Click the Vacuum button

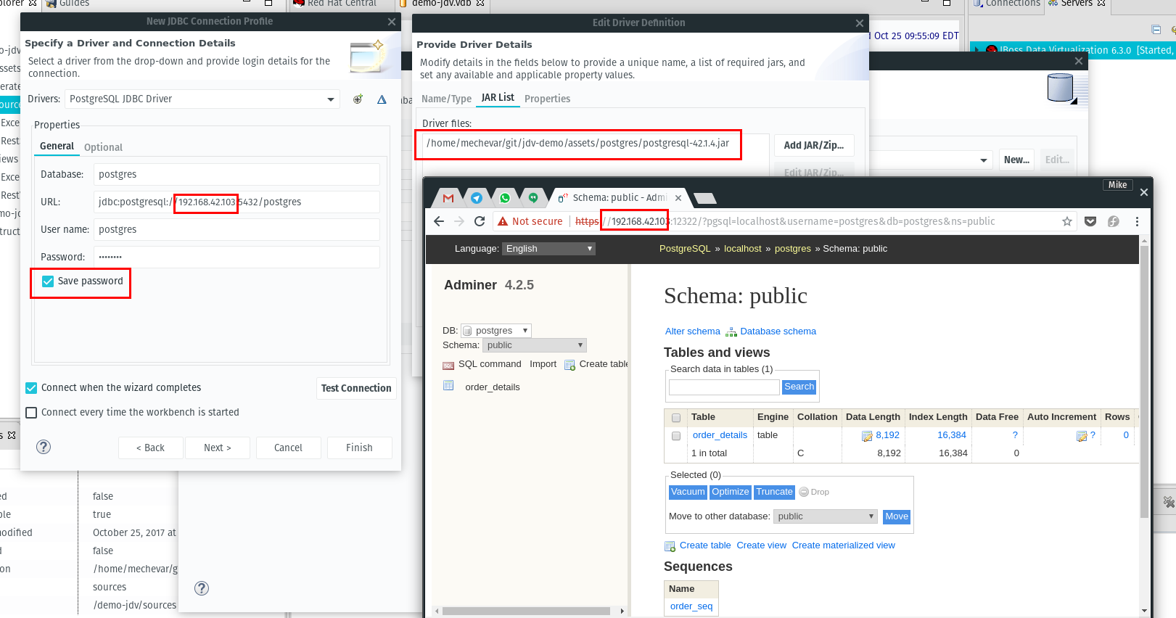[x=688, y=492]
